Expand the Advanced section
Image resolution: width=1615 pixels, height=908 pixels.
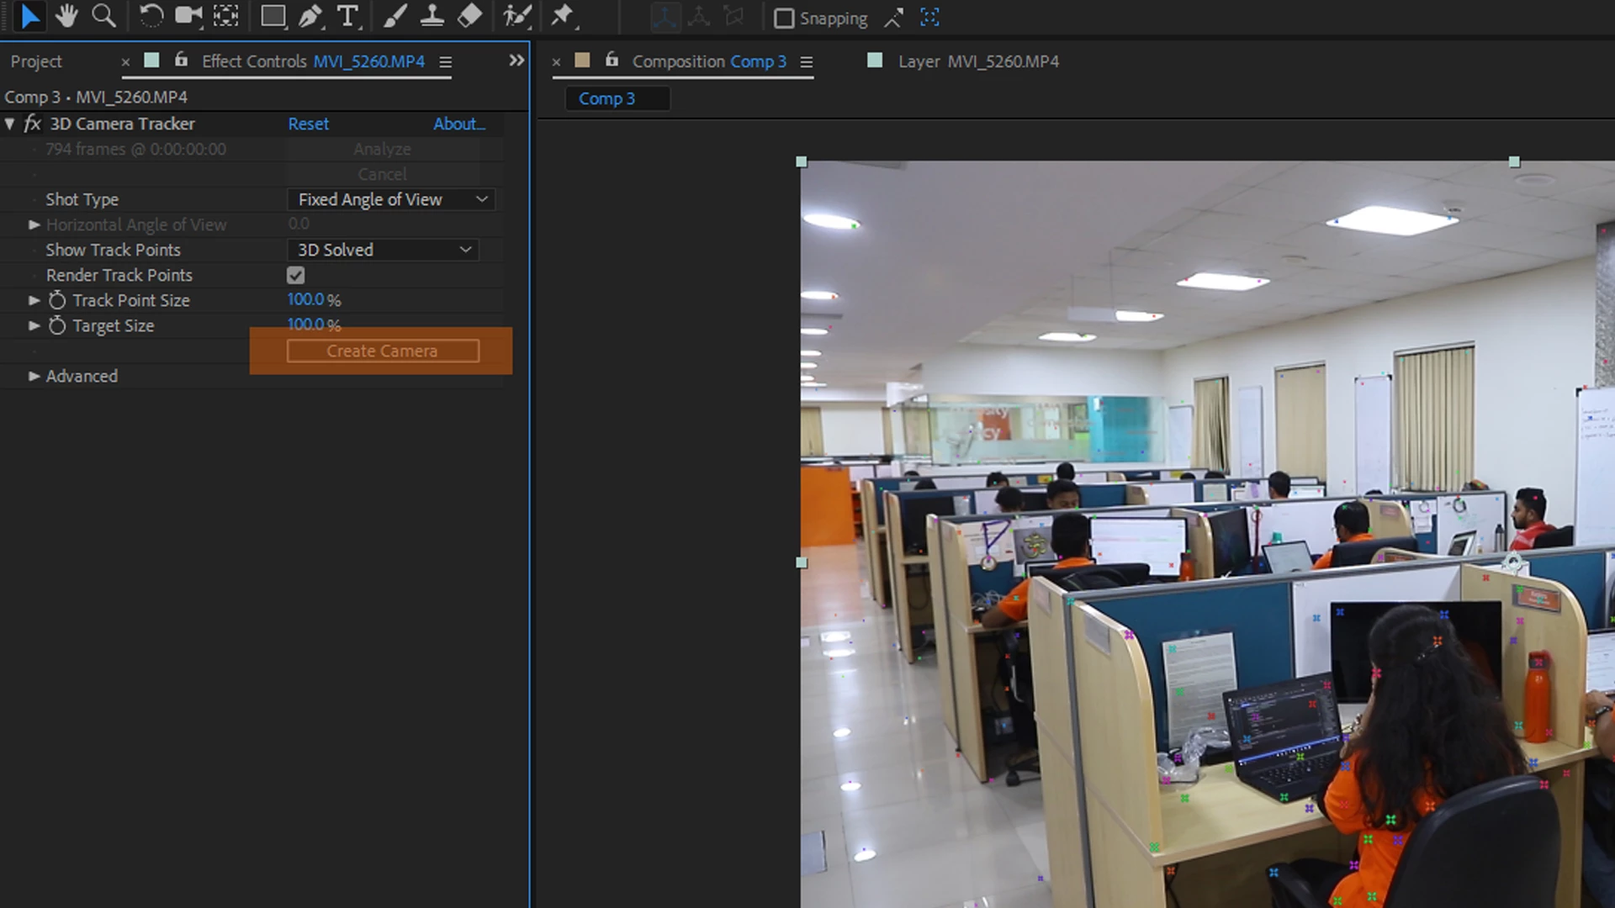coord(34,376)
